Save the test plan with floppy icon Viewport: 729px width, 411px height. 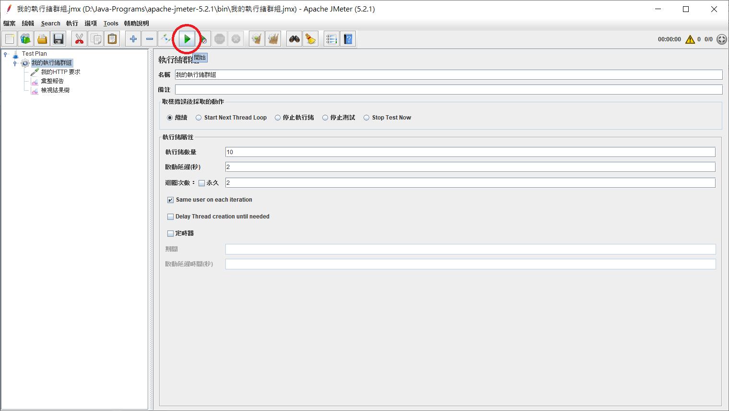(59, 39)
